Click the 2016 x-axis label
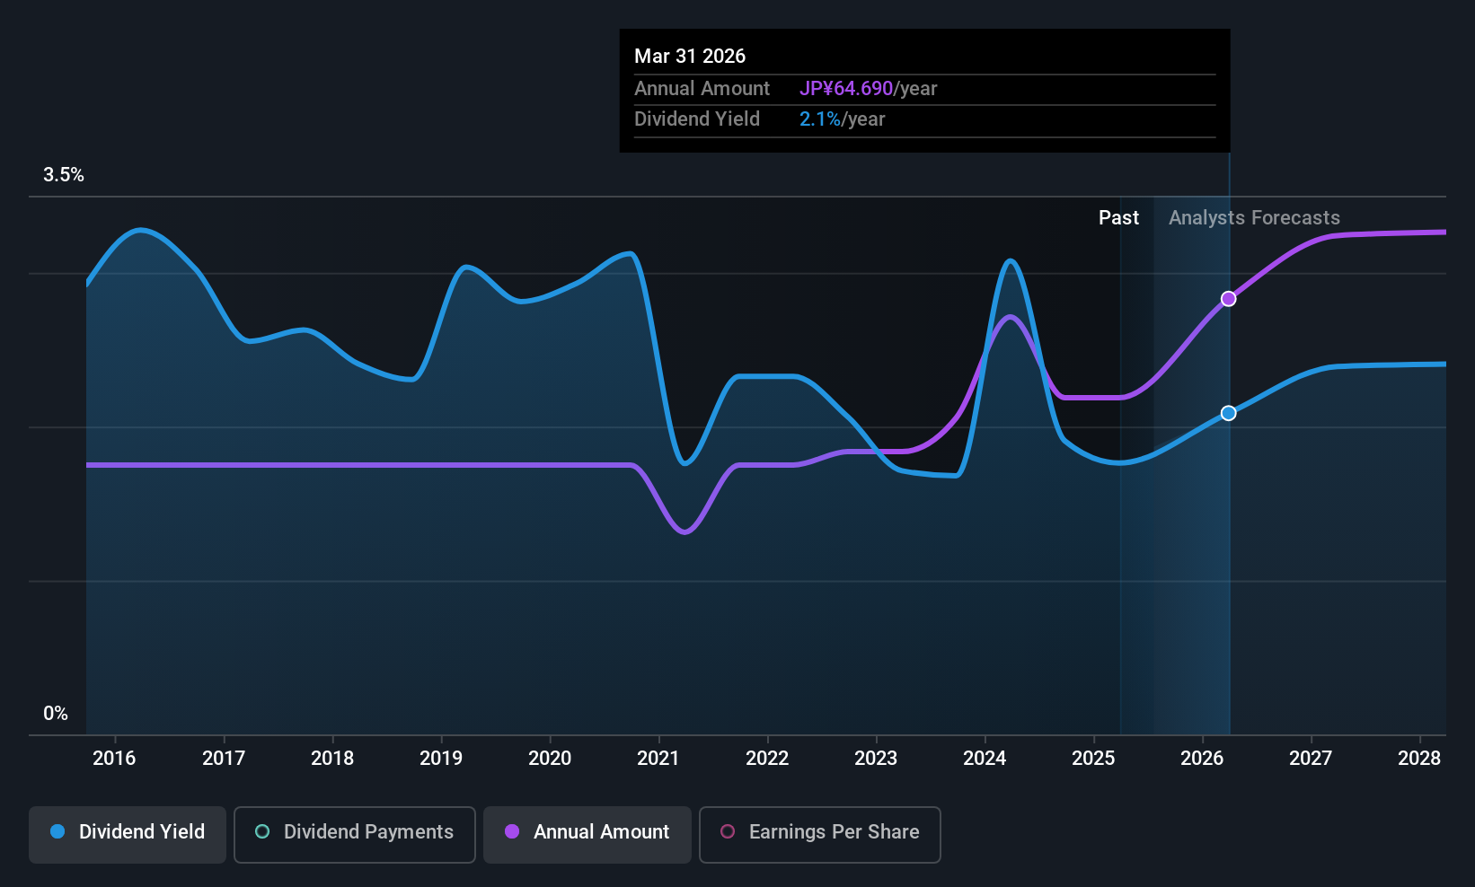 click(114, 759)
